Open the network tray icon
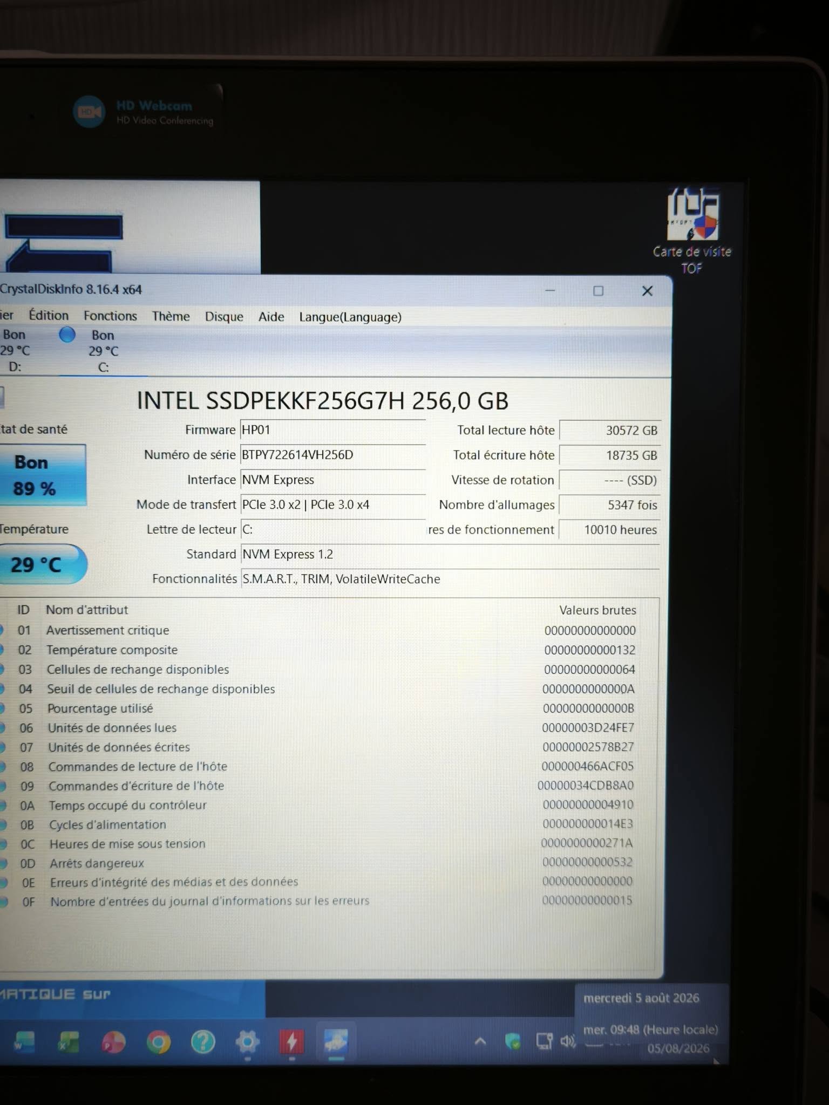 pyautogui.click(x=544, y=1041)
